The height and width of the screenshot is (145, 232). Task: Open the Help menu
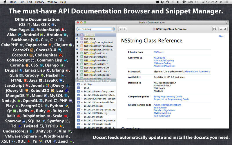coord(63,2)
